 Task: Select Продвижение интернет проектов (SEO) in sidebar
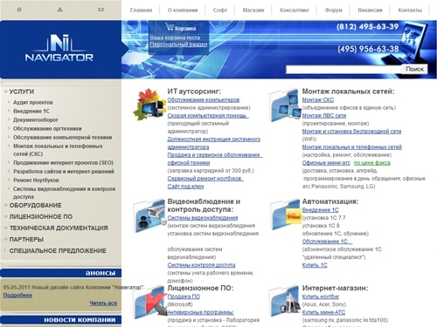pos(63,162)
